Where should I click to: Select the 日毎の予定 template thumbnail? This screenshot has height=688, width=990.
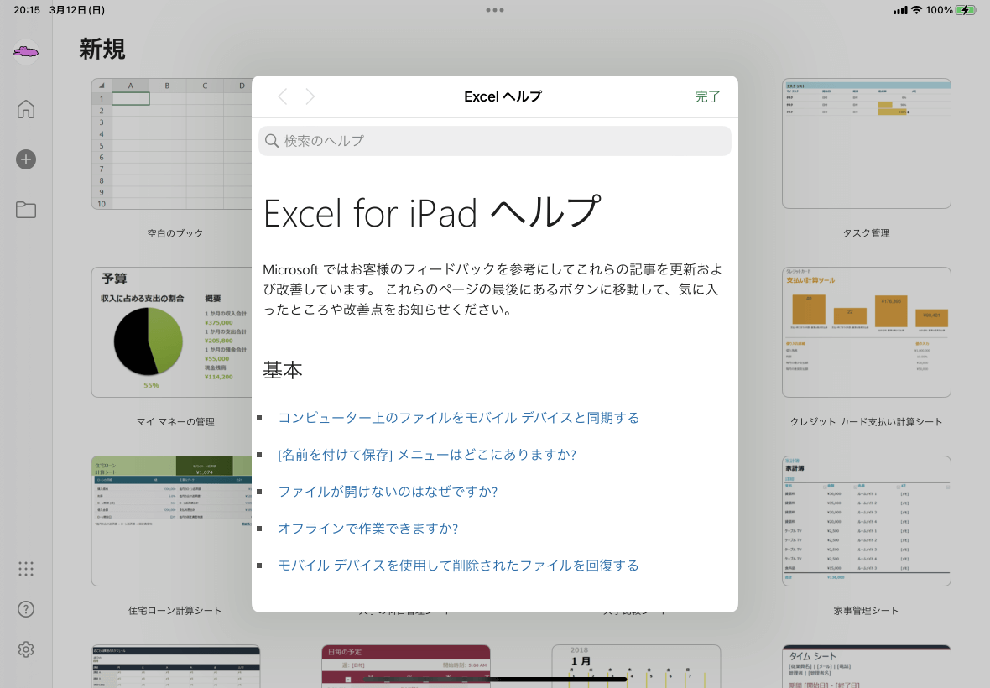click(406, 666)
